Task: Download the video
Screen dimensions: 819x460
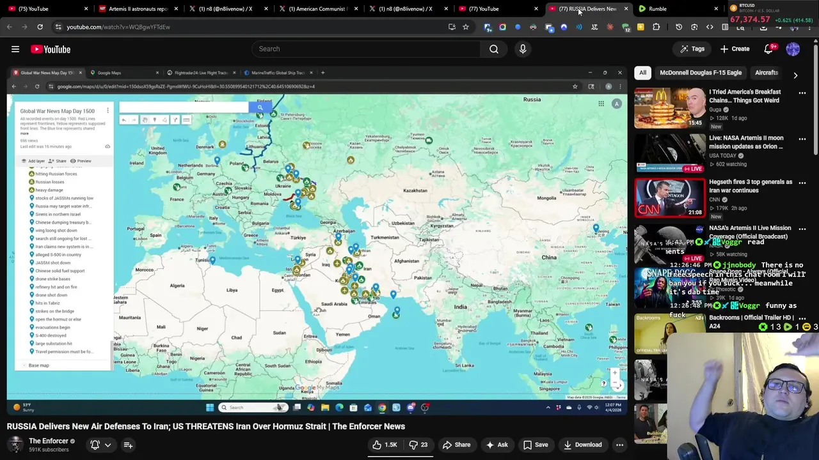Action: tap(583, 445)
